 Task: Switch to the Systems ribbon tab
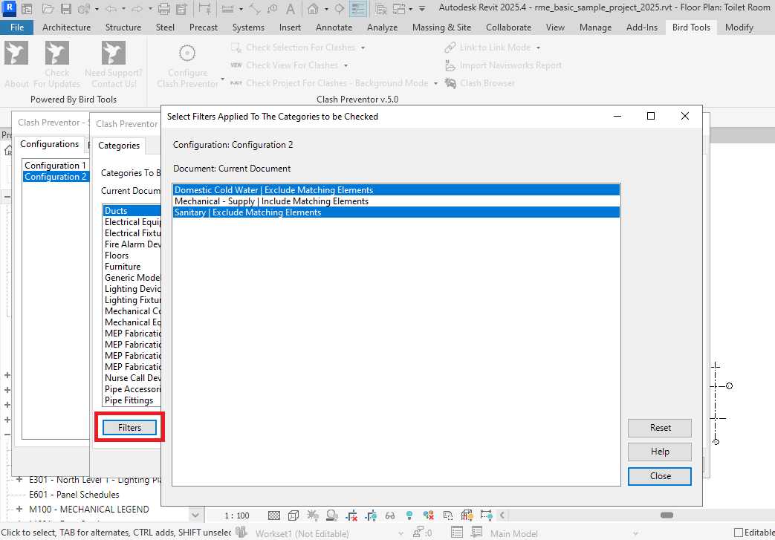[x=248, y=27]
